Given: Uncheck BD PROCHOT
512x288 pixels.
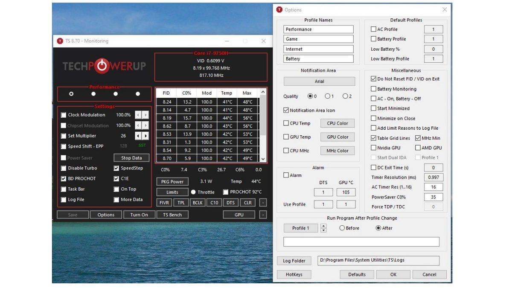Looking at the screenshot, I should click(x=64, y=178).
